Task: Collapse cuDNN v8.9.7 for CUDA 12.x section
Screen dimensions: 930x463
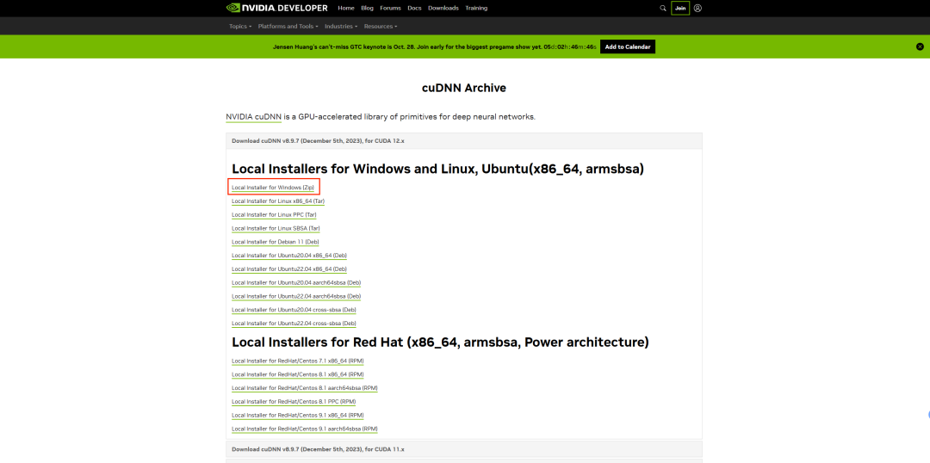Action: click(464, 141)
